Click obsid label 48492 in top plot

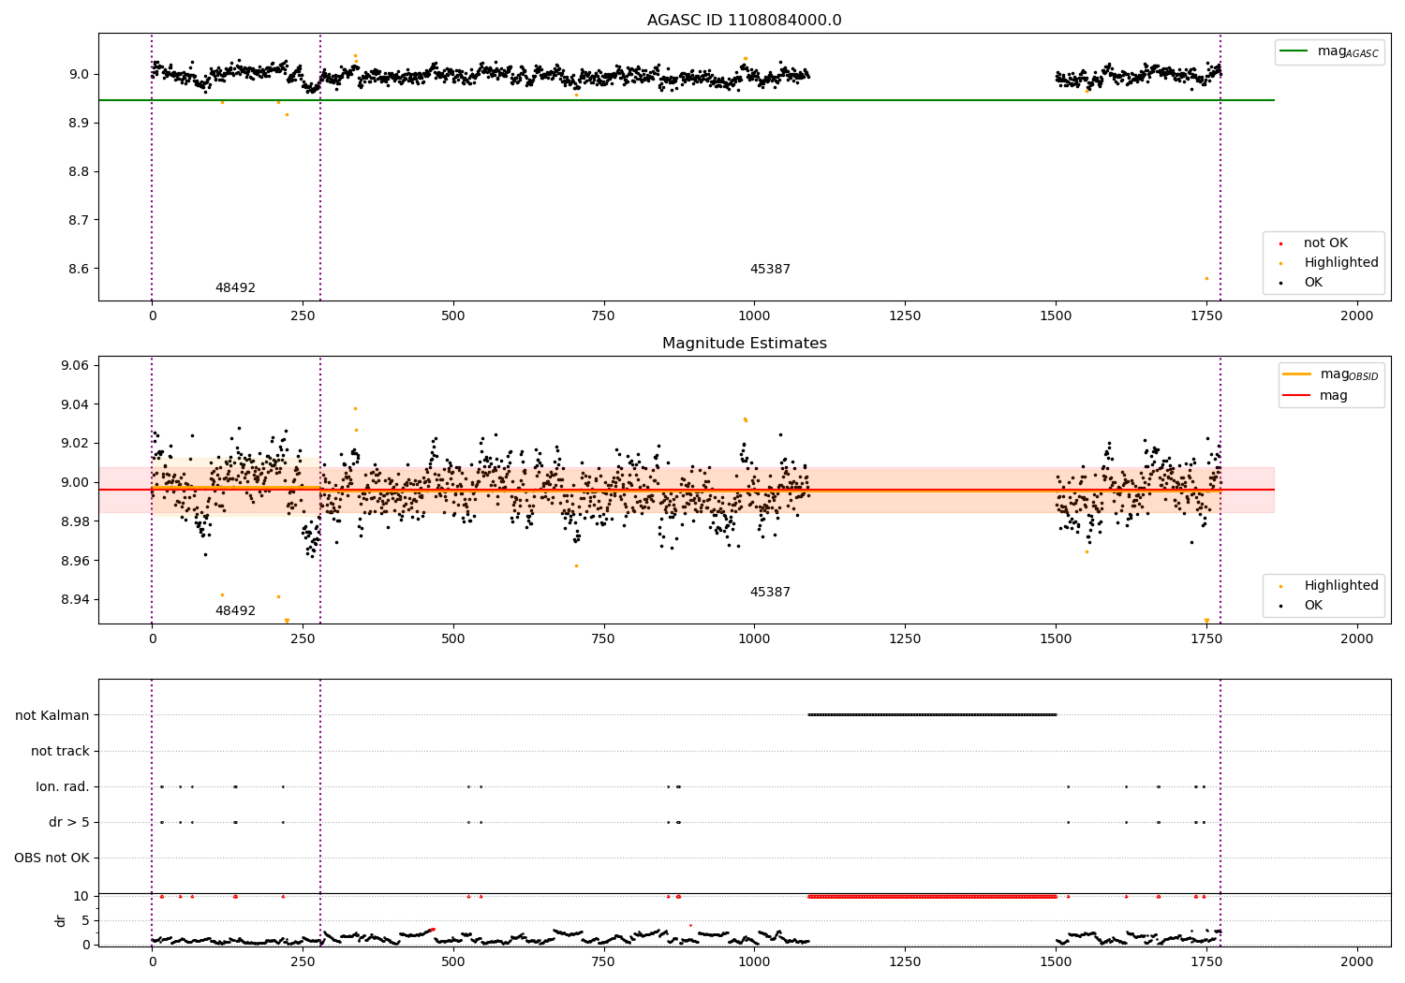(235, 288)
